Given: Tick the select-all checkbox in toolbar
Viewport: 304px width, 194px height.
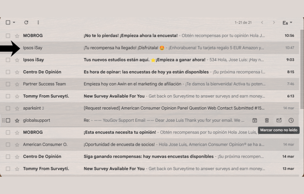Looking at the screenshot, I should coord(8,22).
